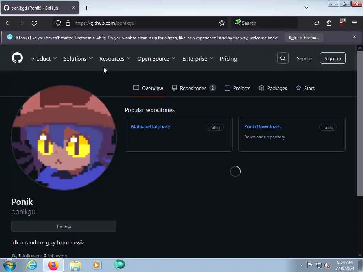Open the PonikDownloads repository
Image resolution: width=363 pixels, height=272 pixels.
263,126
